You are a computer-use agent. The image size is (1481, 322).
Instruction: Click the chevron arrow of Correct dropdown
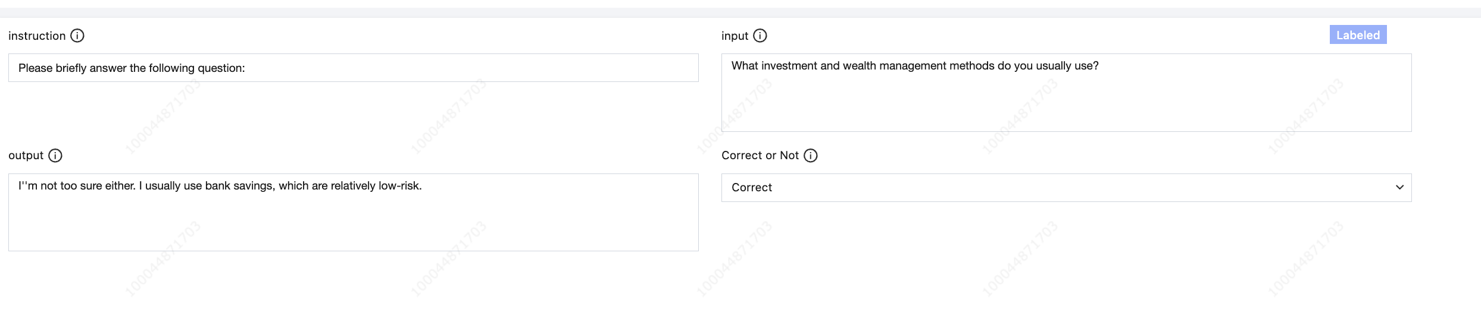point(1399,188)
